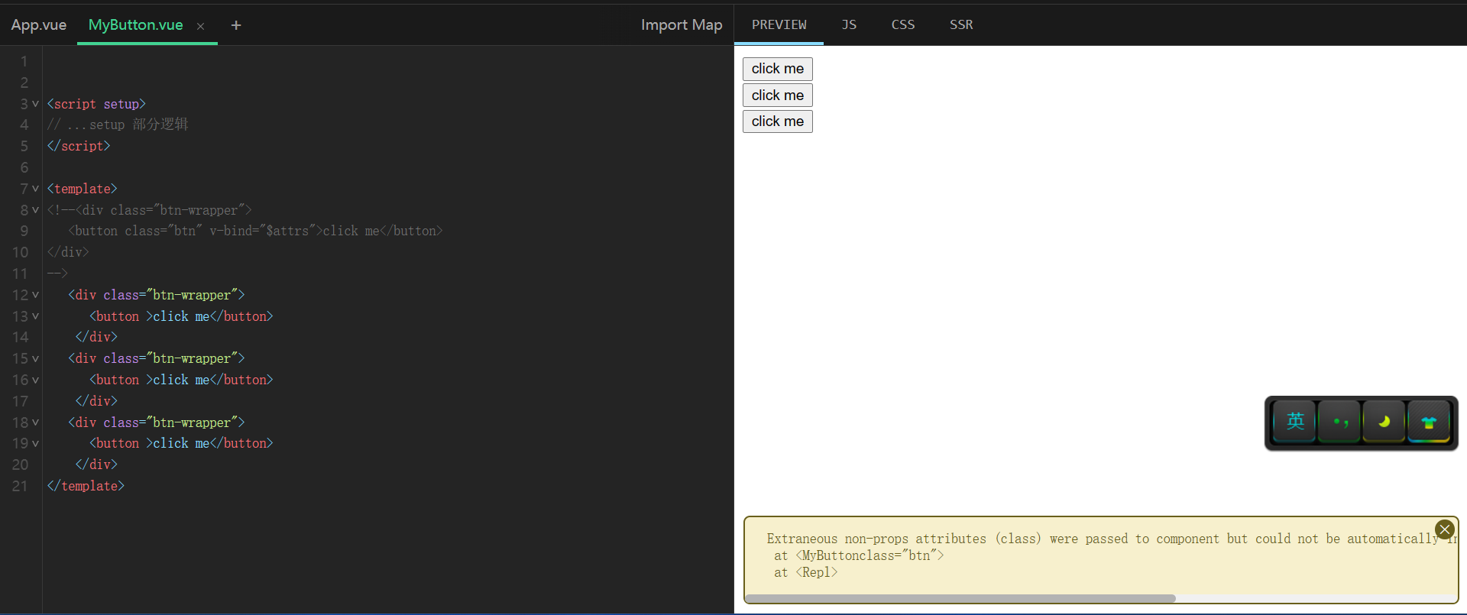This screenshot has width=1467, height=615.
Task: Open the JS output tab
Action: [x=849, y=24]
